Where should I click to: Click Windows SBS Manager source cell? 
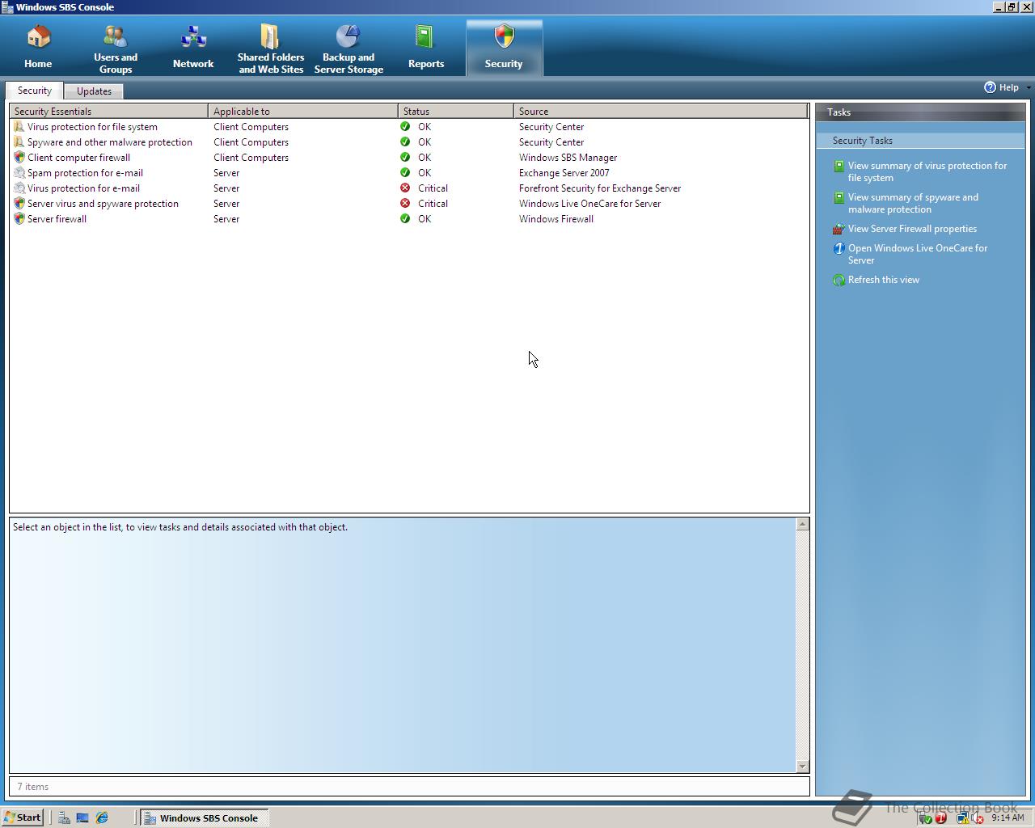pyautogui.click(x=568, y=158)
